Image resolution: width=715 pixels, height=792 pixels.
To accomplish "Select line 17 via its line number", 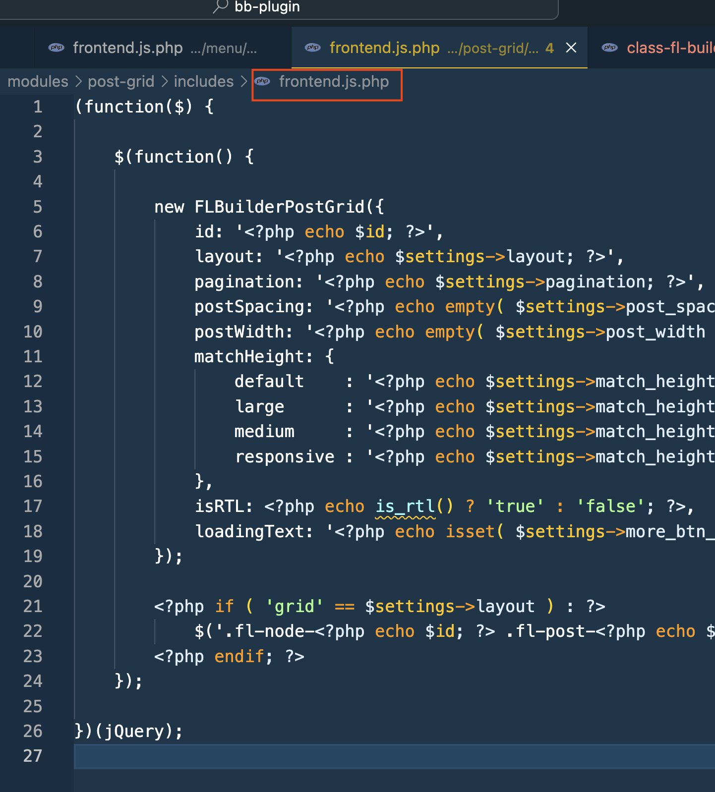I will pyautogui.click(x=33, y=506).
